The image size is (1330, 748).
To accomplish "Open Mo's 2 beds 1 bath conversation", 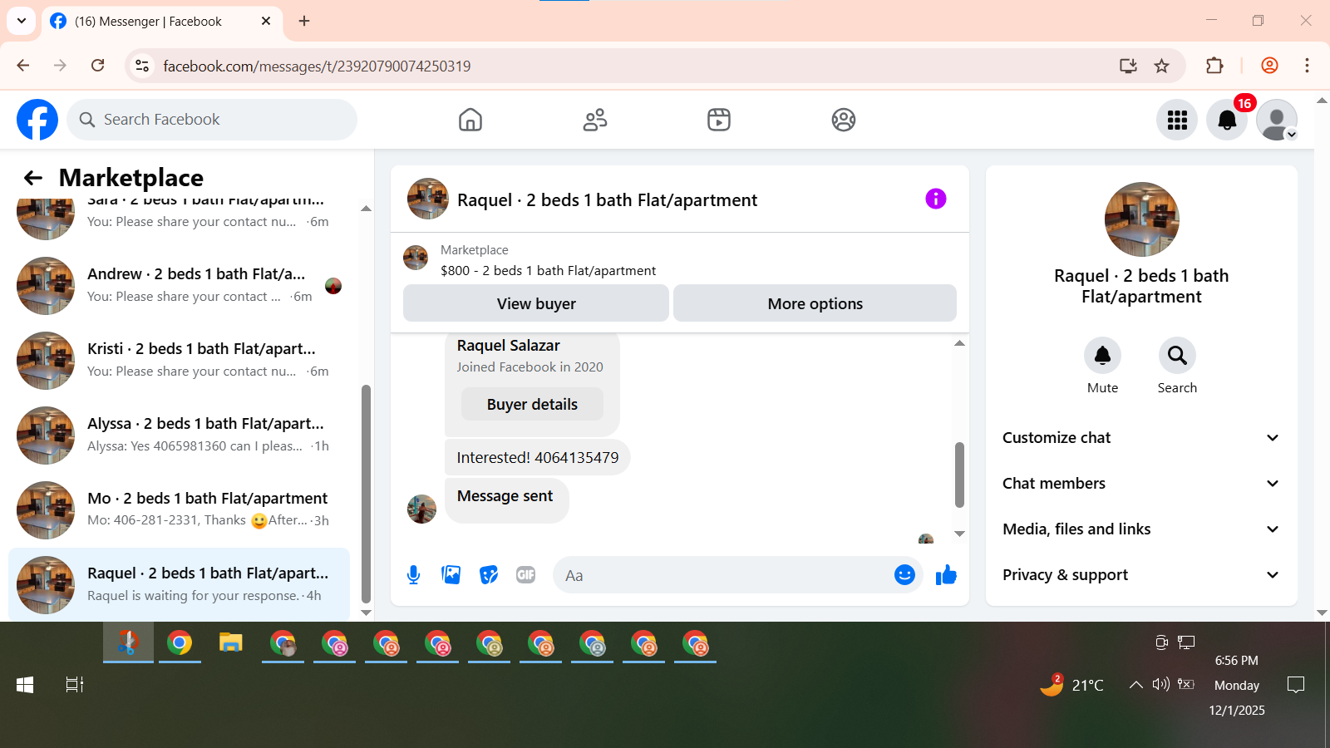I will point(179,510).
